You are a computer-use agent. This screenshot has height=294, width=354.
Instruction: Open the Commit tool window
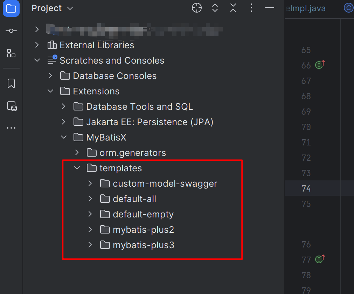[x=11, y=31]
